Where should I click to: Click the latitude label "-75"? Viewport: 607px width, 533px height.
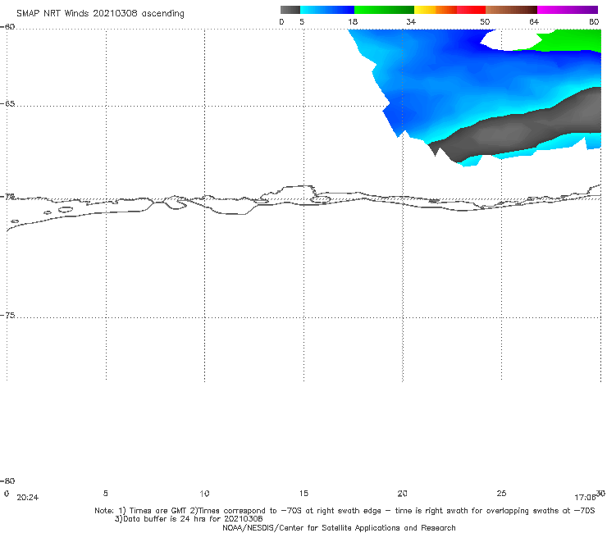click(x=7, y=316)
